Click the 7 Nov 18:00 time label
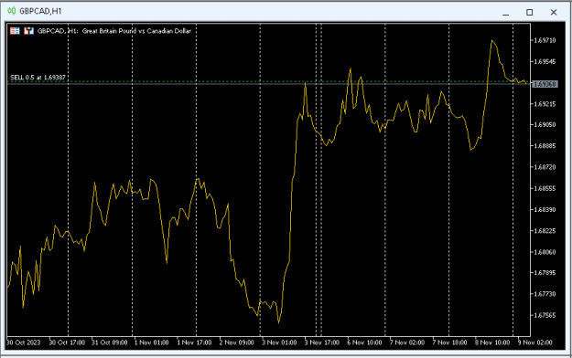Viewport: 572px width, 358px height. click(x=449, y=342)
